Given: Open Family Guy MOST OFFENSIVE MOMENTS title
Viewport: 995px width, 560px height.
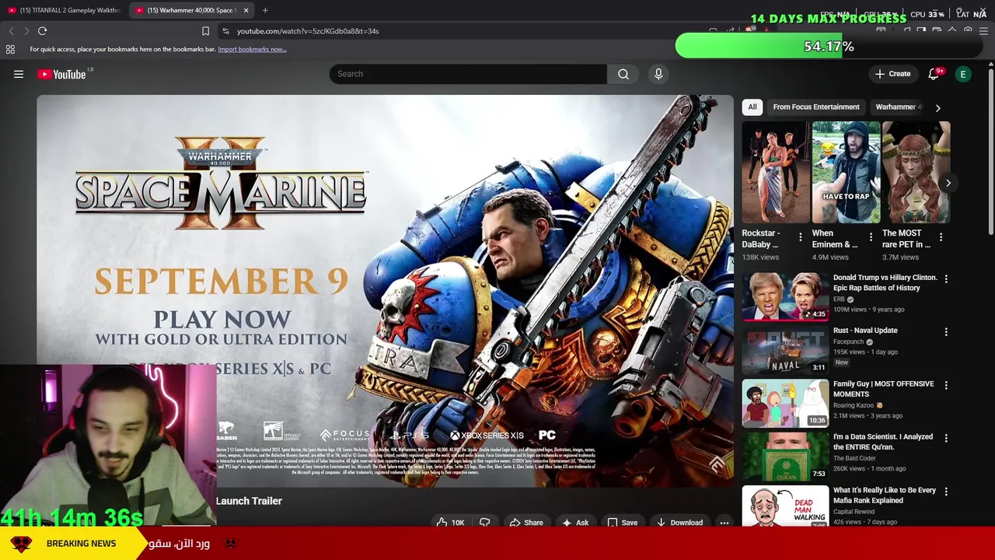Looking at the screenshot, I should click(883, 389).
